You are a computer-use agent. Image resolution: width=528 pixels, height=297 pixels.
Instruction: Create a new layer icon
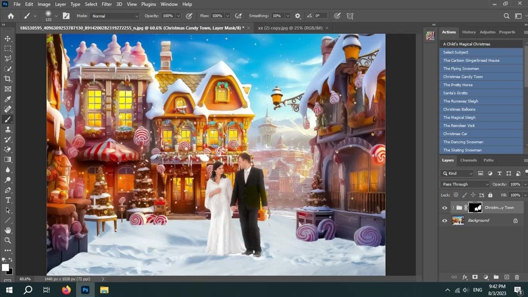tap(507, 277)
